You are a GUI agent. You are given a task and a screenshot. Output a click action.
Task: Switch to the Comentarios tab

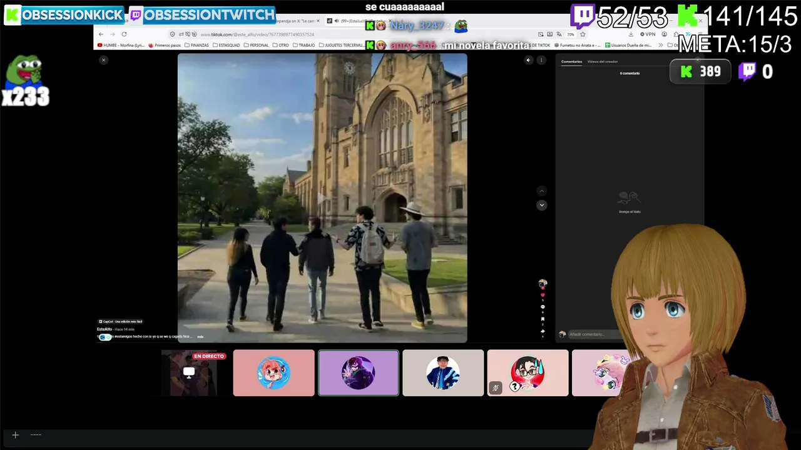pyautogui.click(x=571, y=61)
